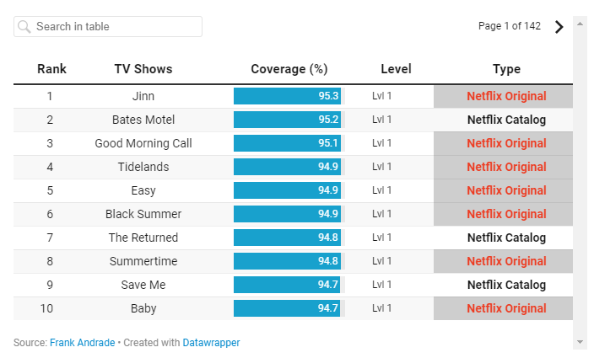Viewport: 594px width, 358px height.
Task: Sort by the TV Shows column header
Action: (x=143, y=69)
